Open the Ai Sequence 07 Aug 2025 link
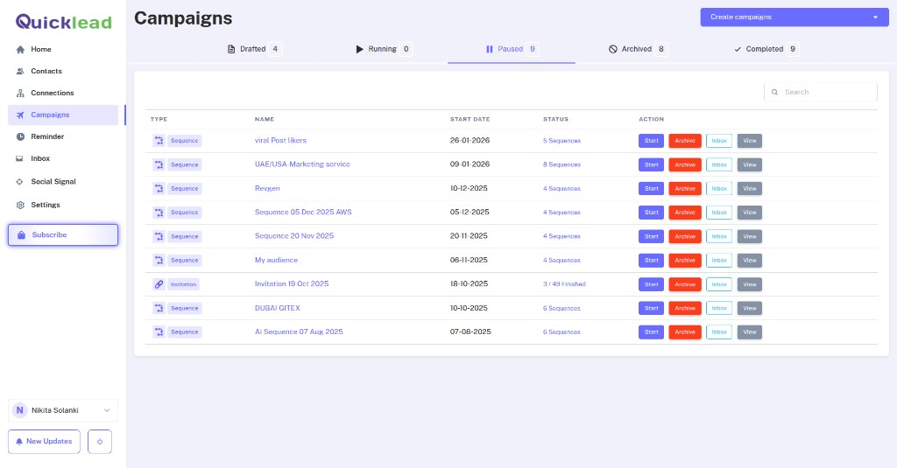 pyautogui.click(x=299, y=332)
